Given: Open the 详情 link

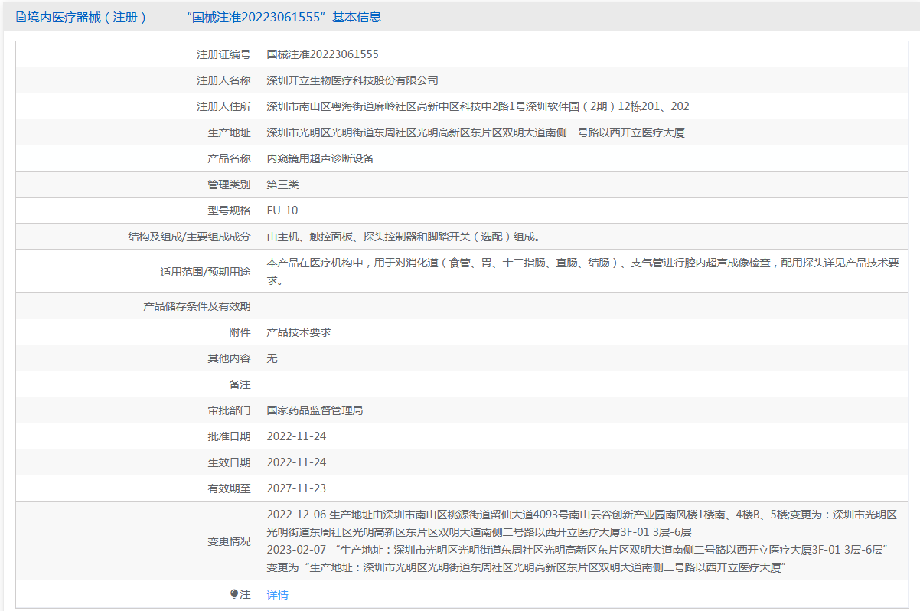Looking at the screenshot, I should 277,595.
